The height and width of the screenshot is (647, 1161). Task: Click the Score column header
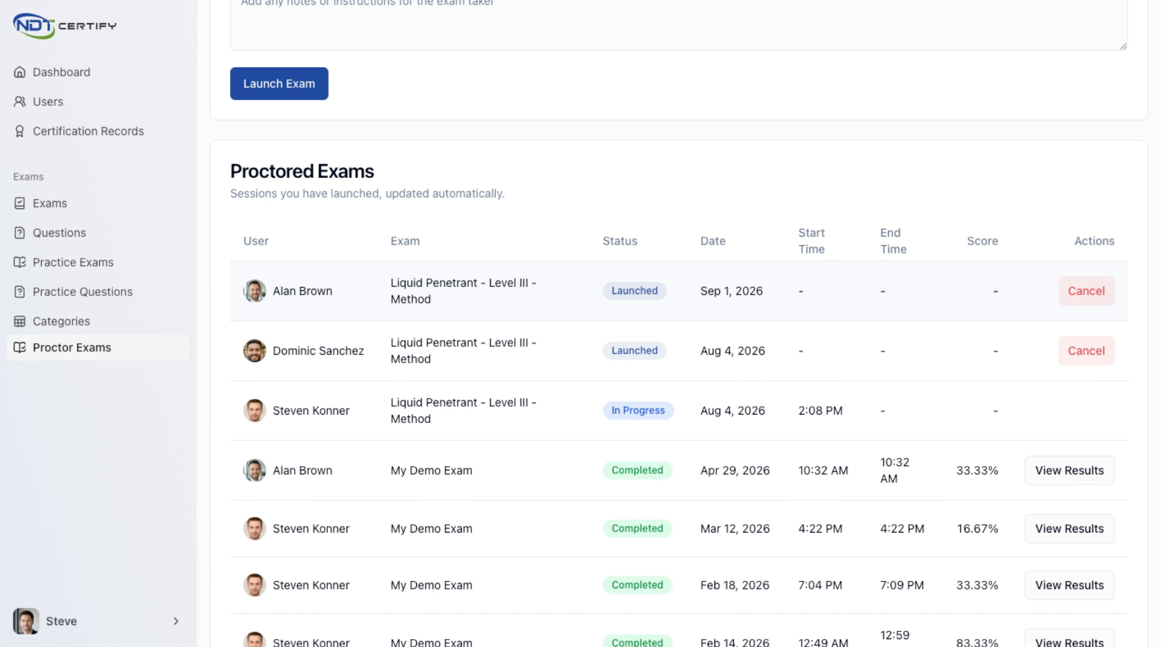982,241
